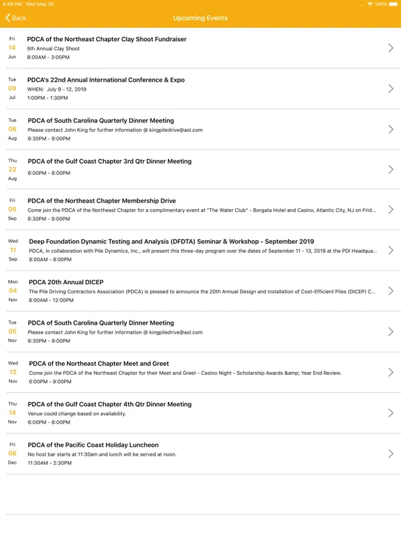Click the '8:00AM - 12:00PM' time
Image resolution: width=401 pixels, height=535 pixels.
pyautogui.click(x=51, y=300)
